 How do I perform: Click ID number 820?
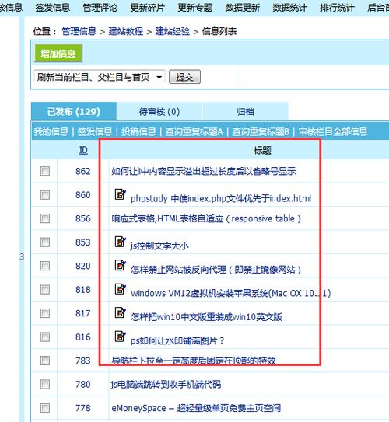click(83, 266)
